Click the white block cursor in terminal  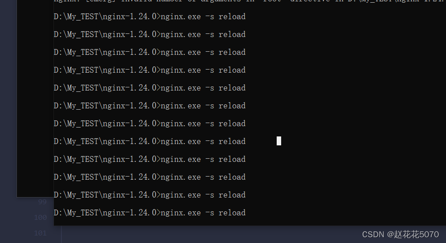point(279,141)
